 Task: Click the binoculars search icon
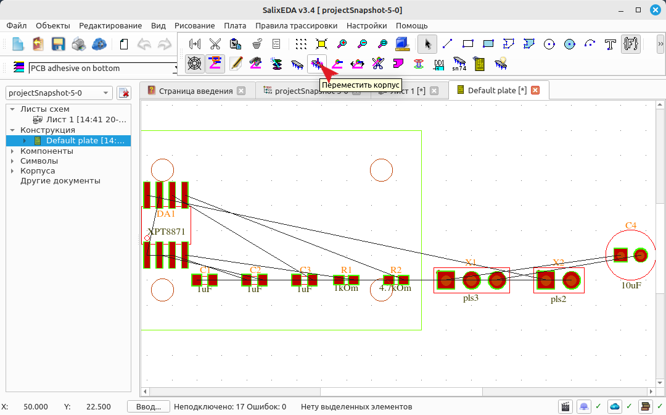(x=256, y=64)
